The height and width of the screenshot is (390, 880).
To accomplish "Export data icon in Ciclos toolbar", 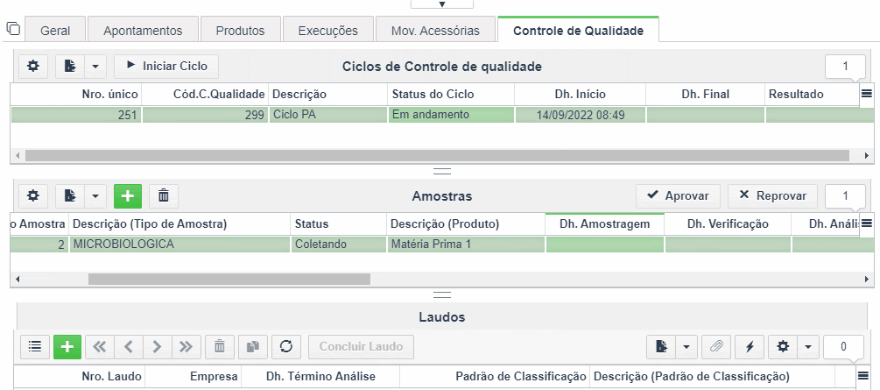I will [70, 67].
